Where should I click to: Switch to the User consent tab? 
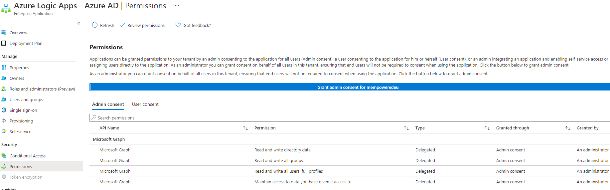(x=145, y=104)
